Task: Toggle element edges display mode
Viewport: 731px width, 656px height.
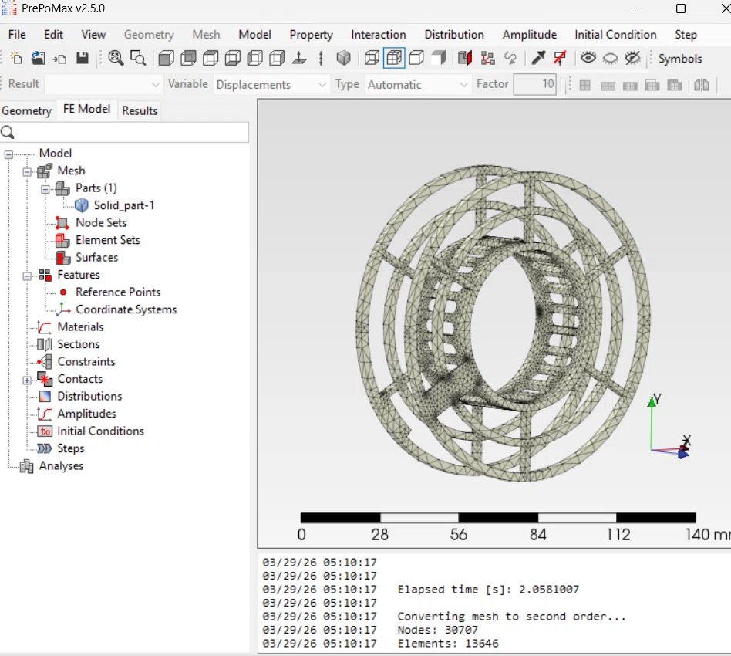Action: [394, 59]
